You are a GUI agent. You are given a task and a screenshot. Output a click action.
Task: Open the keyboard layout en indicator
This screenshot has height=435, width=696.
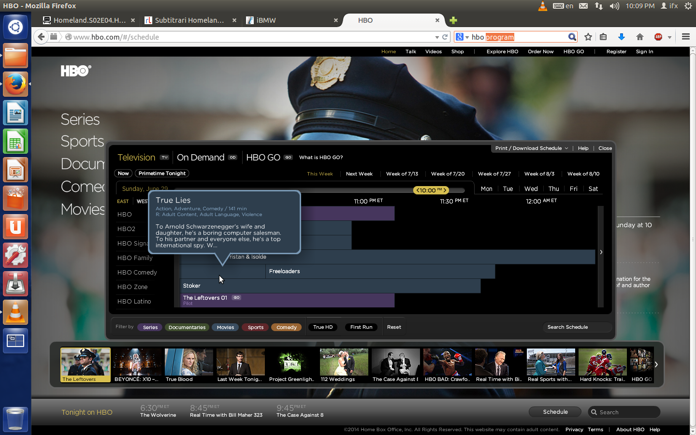pyautogui.click(x=563, y=6)
